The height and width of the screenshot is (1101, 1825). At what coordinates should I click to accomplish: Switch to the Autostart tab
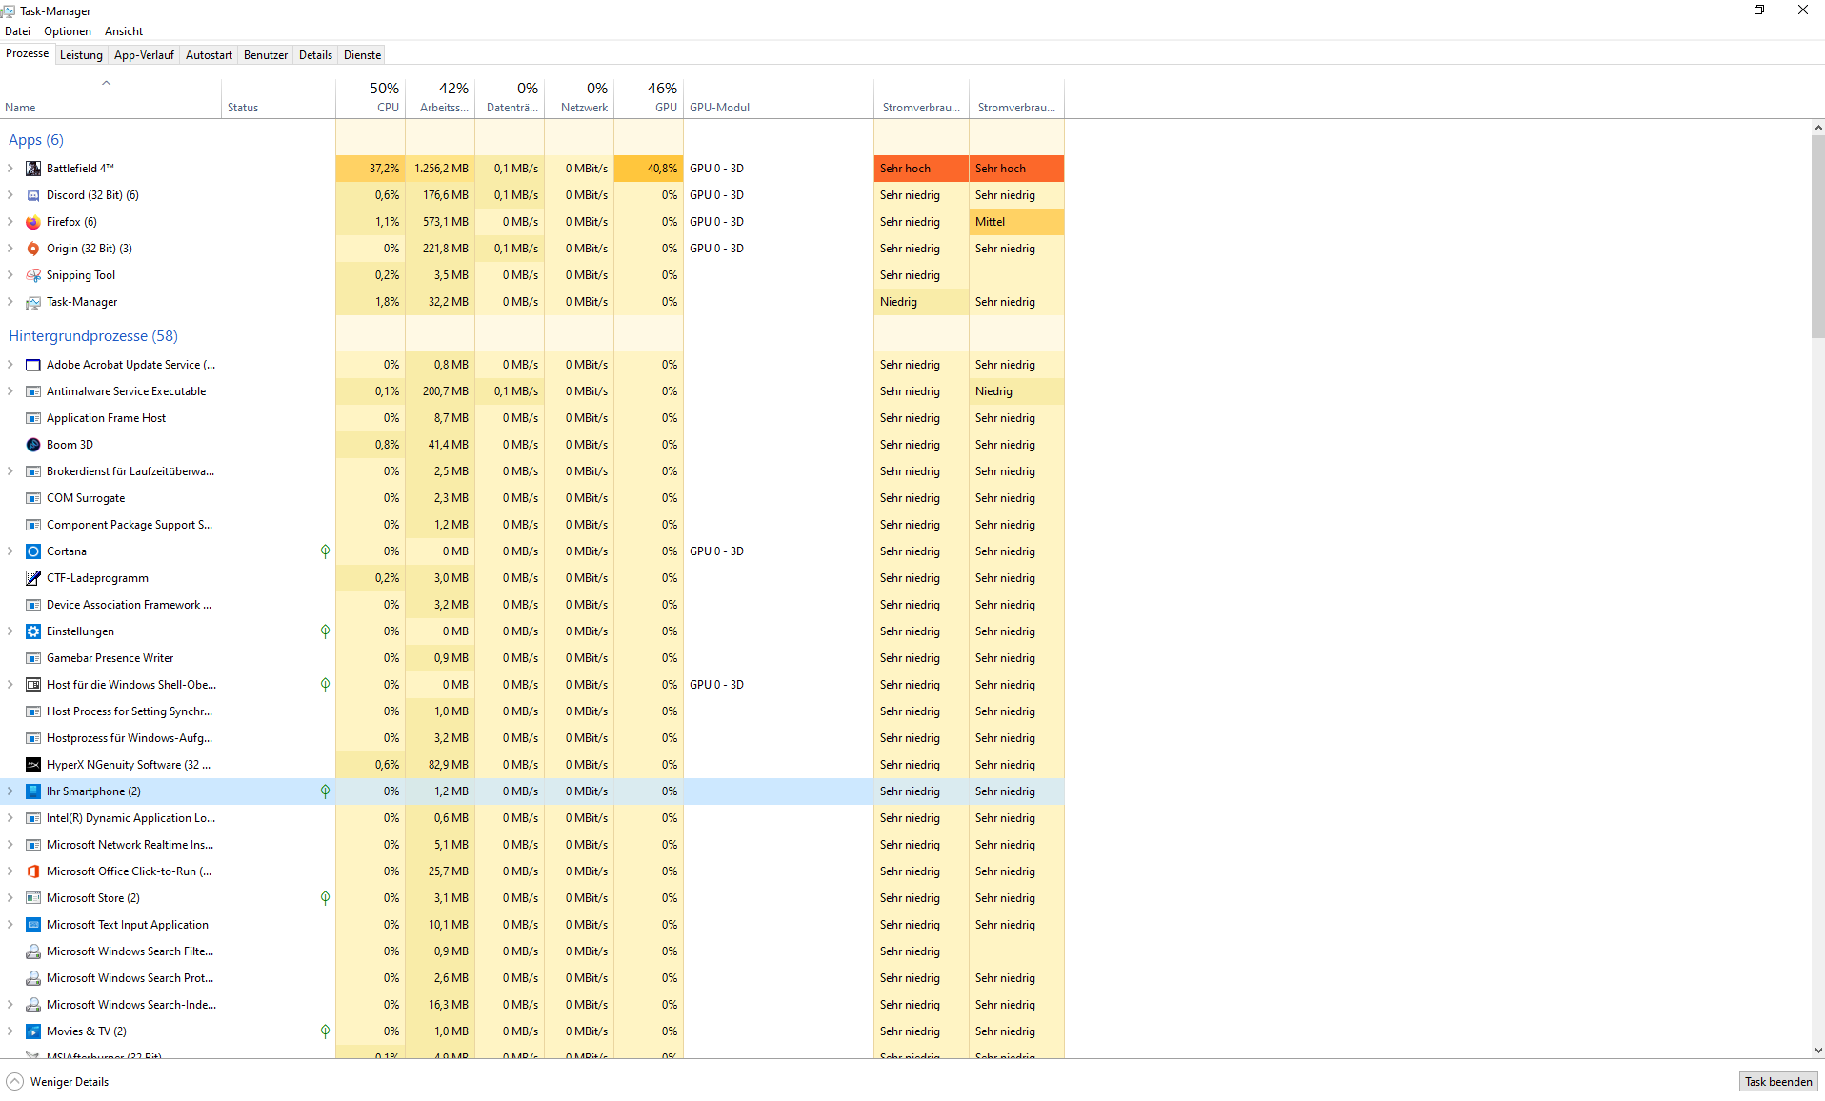[209, 55]
